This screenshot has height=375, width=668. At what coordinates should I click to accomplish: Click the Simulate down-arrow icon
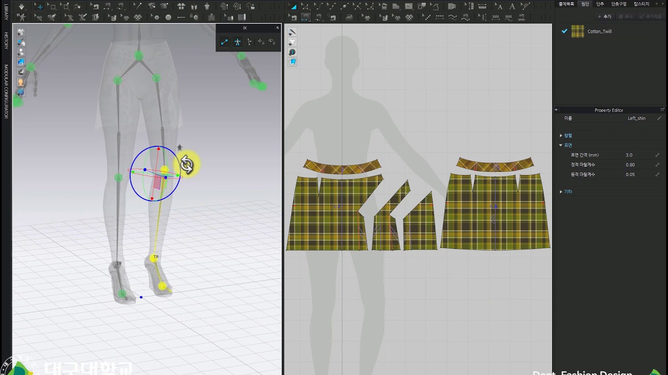pos(21,7)
